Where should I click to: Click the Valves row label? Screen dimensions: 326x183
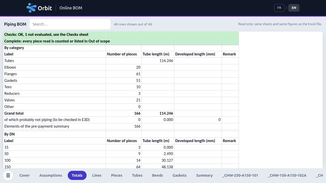(x=9, y=100)
